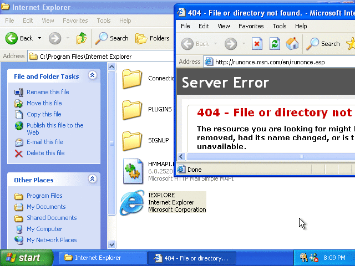
Task: Click the grayed Forward button in the browser window
Action: 231,44
